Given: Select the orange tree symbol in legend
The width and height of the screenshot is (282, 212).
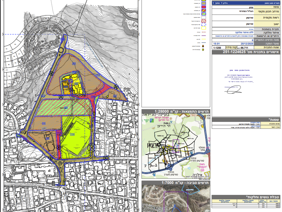Looking at the screenshot, I should 203,46.
